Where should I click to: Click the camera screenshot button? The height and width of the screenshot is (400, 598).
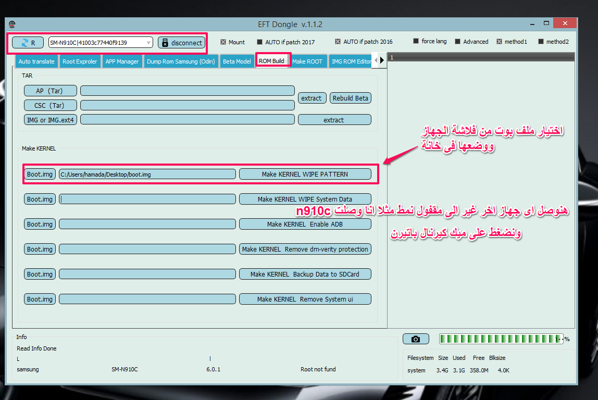pos(416,339)
